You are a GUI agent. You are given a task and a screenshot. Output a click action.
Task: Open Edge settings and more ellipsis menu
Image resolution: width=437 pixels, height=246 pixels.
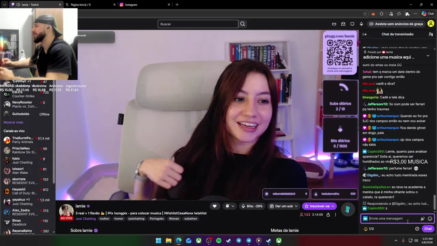[x=415, y=14]
